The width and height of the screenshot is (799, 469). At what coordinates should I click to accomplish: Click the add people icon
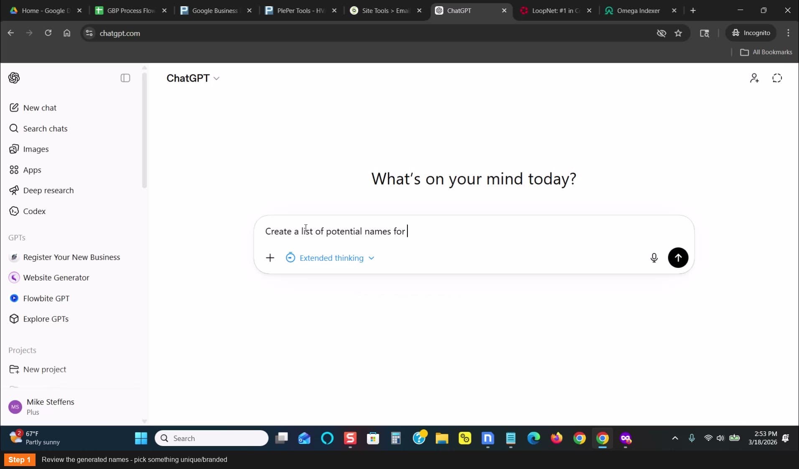(x=754, y=78)
